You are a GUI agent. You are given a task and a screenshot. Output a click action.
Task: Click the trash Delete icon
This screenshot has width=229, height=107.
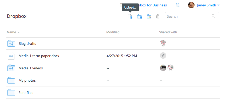(158, 17)
